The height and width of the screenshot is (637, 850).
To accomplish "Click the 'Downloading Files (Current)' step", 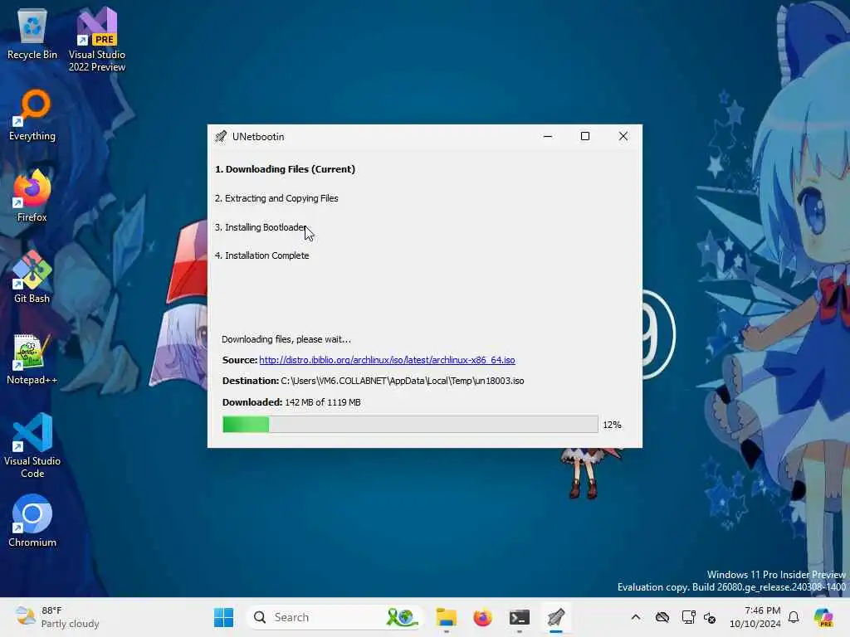I will click(x=286, y=169).
